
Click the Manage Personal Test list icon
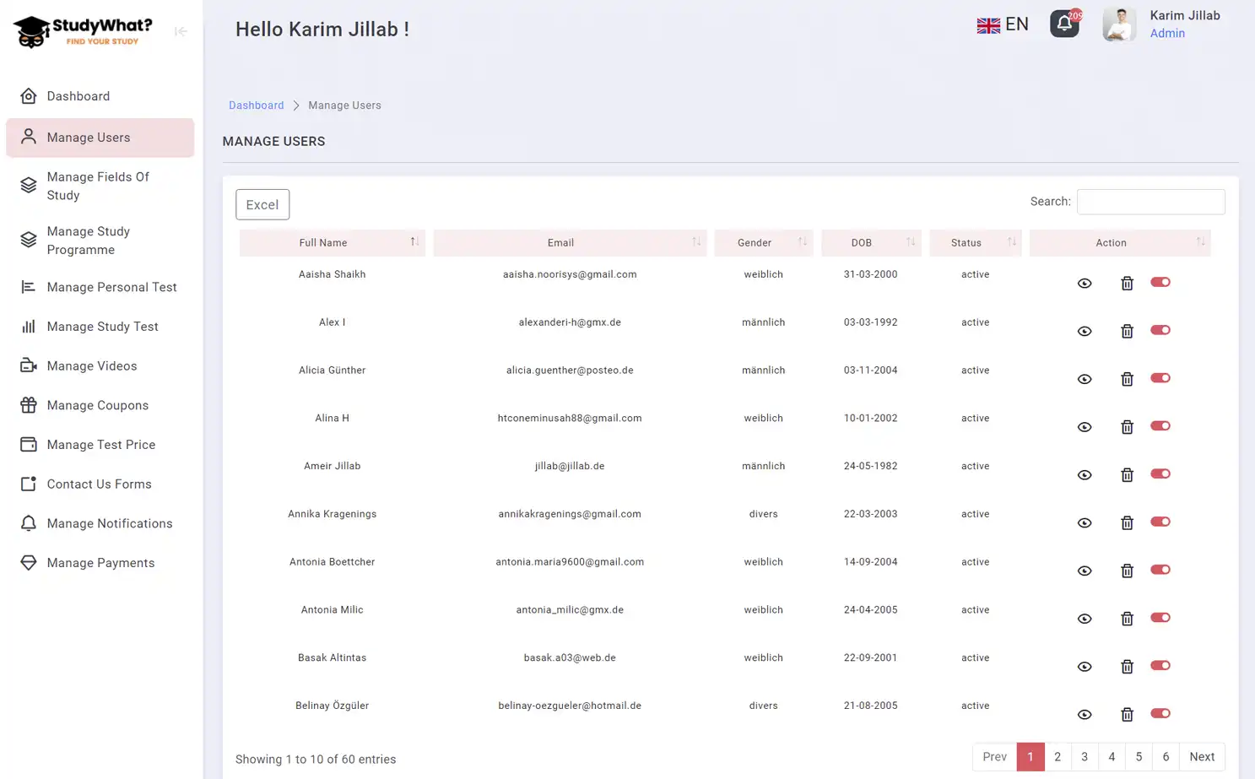(28, 287)
